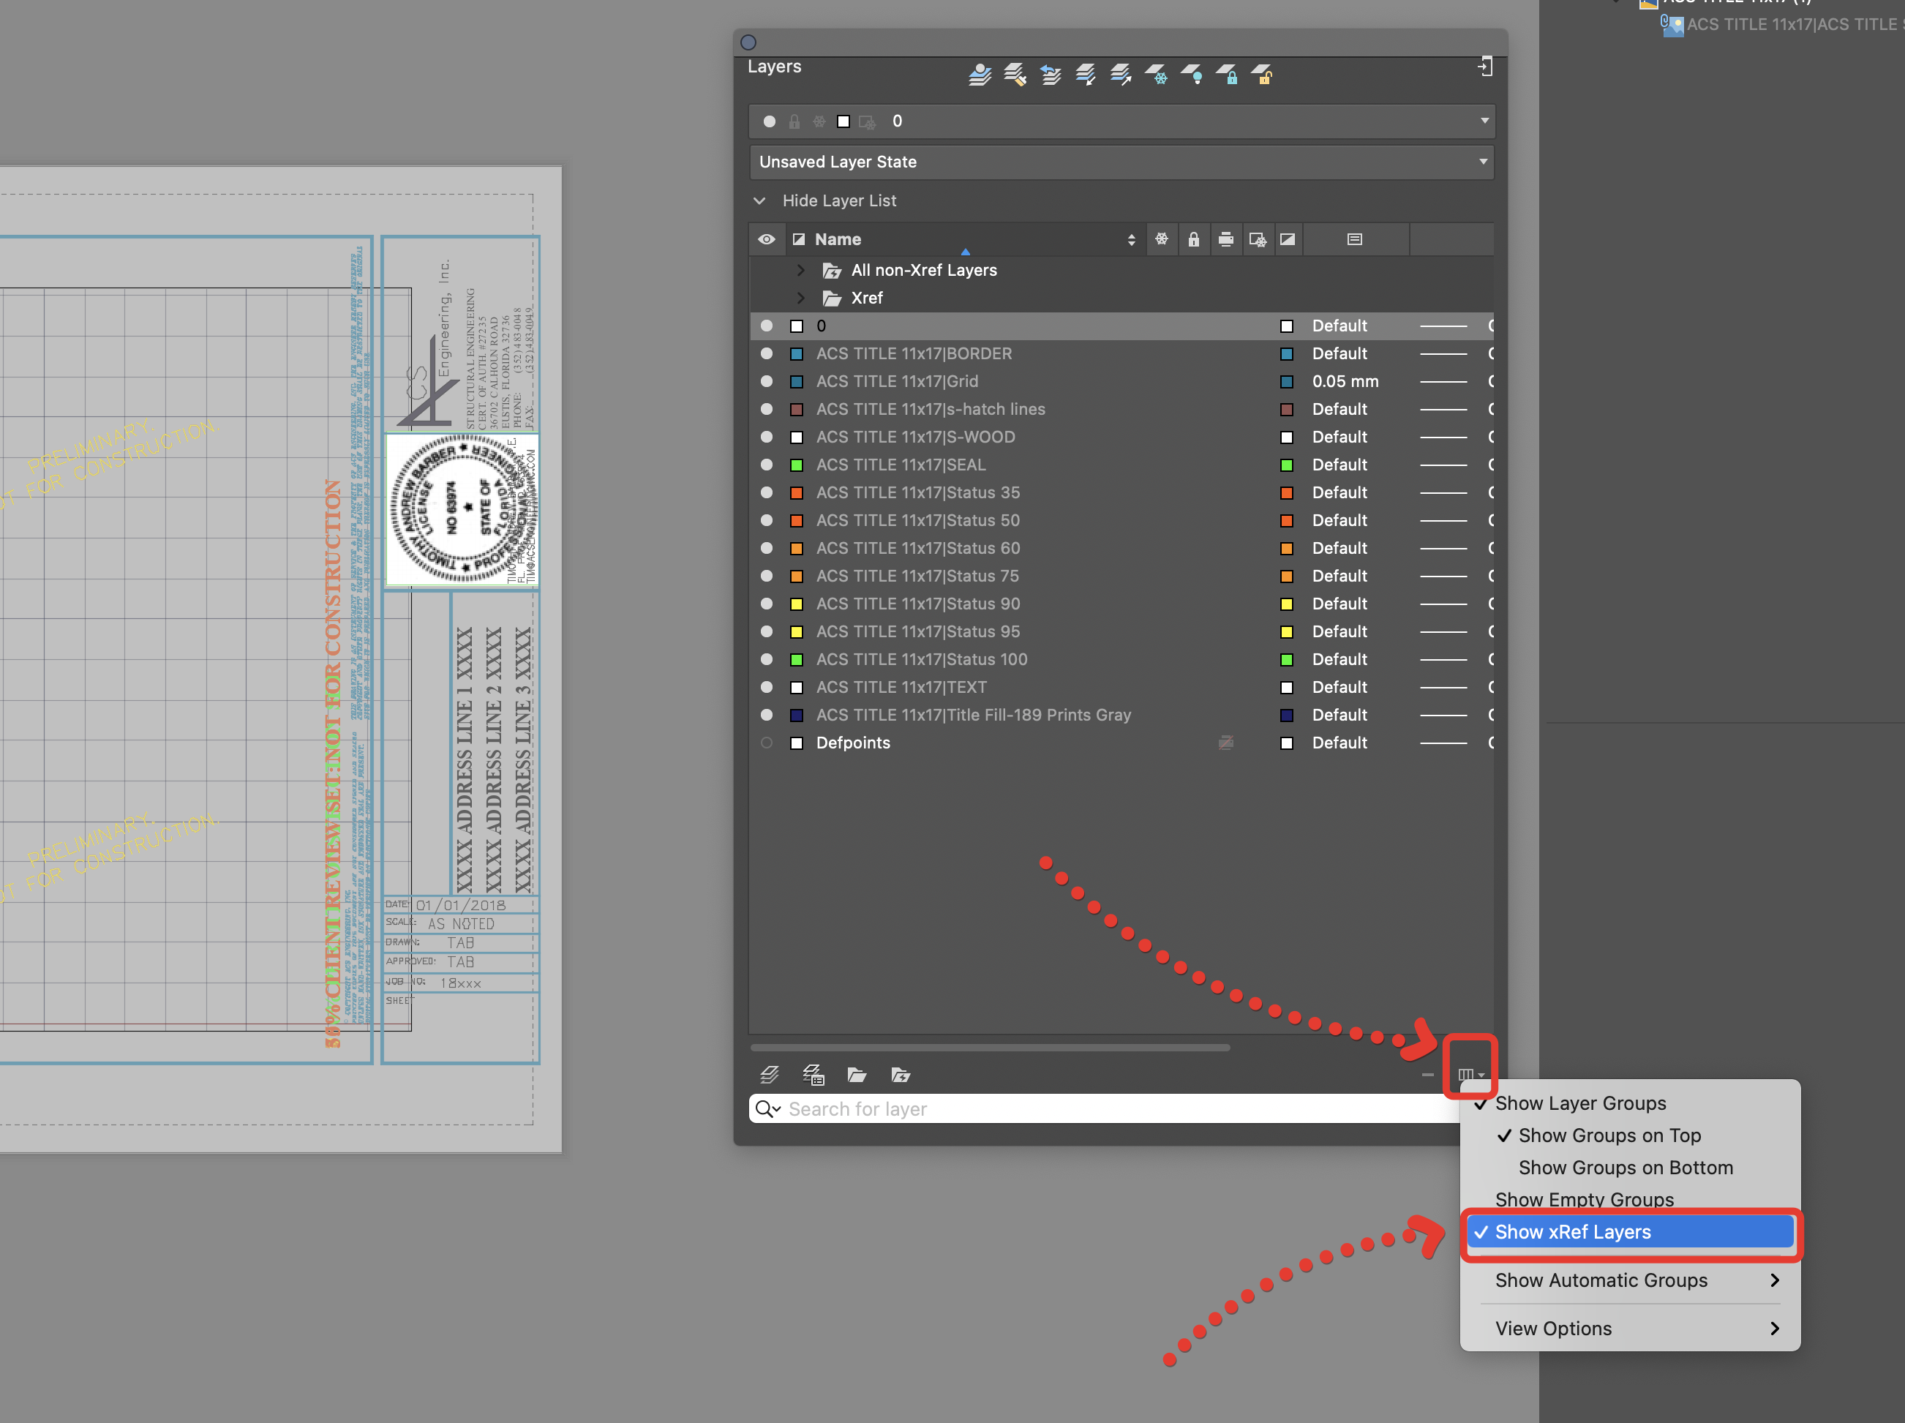Click the New Layer icon

tap(769, 1074)
